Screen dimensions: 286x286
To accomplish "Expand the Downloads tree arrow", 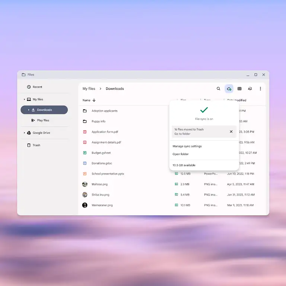I will click(x=29, y=110).
